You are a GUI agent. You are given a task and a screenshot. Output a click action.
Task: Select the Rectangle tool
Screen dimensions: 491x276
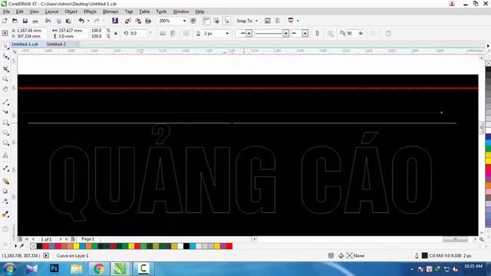(x=5, y=123)
